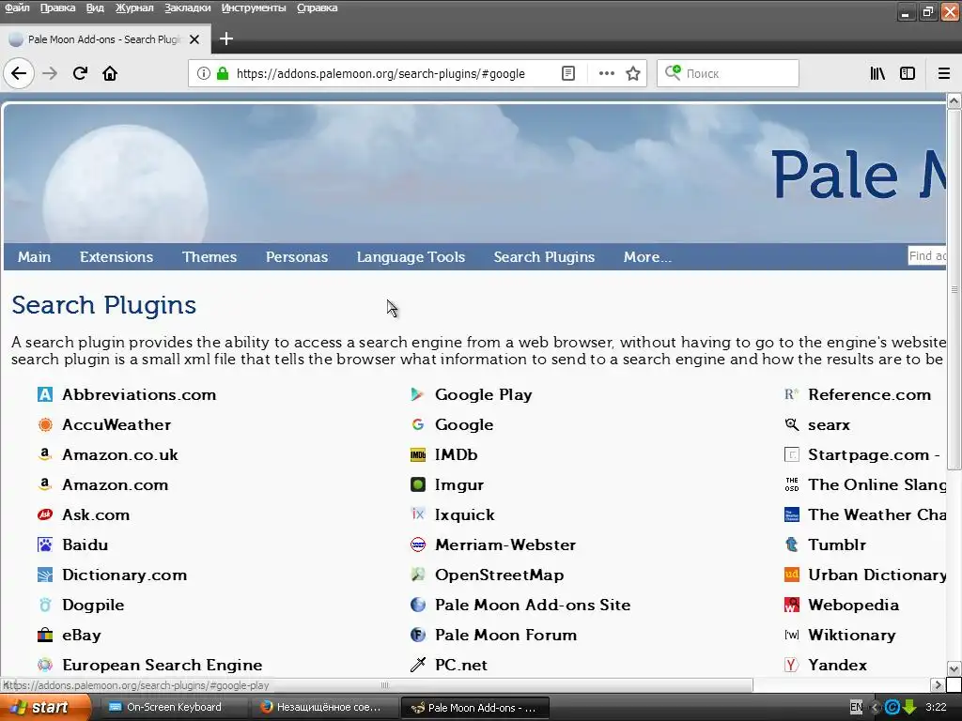Click the Dogpile plugin icon
This screenshot has height=721, width=962.
coord(45,605)
